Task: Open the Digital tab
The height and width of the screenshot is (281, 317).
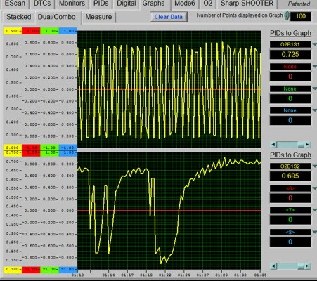Action: [x=127, y=4]
